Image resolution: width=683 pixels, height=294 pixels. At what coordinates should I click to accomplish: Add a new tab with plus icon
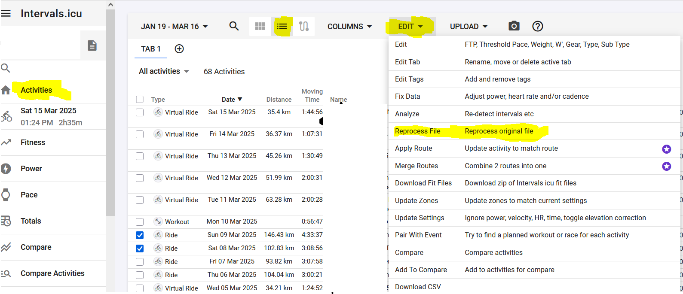179,49
